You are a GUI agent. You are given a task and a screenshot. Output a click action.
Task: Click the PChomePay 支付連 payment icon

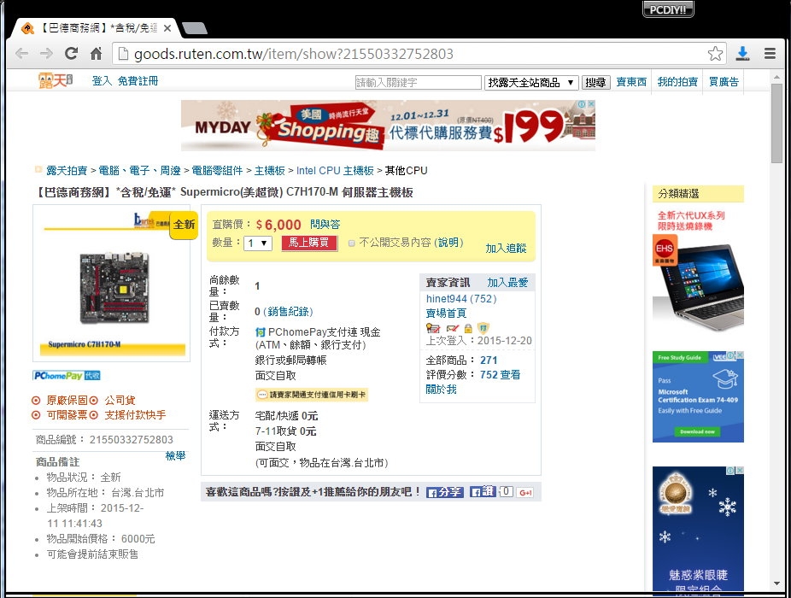(x=261, y=332)
